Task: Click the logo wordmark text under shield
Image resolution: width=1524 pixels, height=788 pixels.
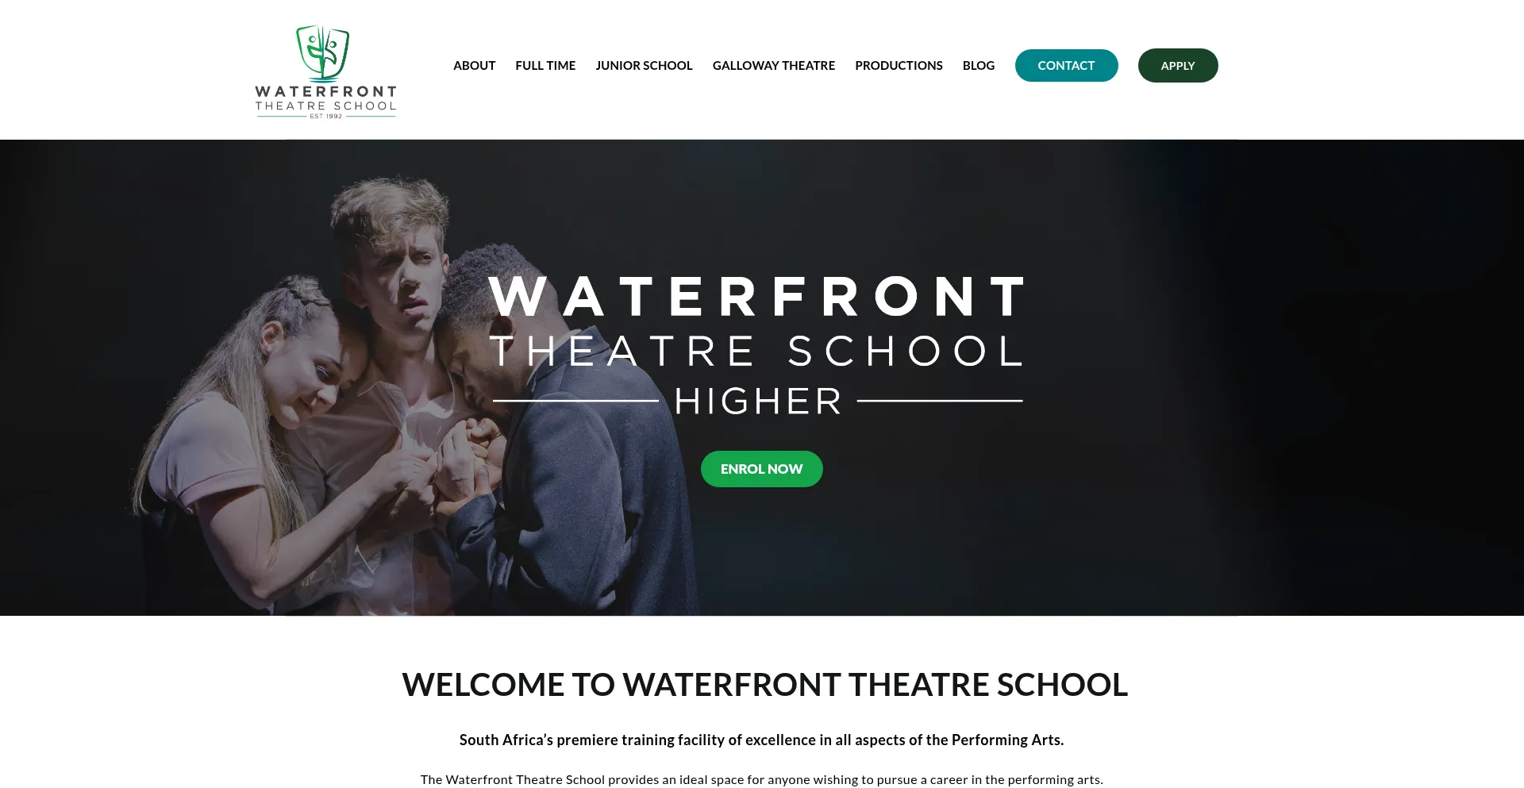Action: (x=325, y=98)
